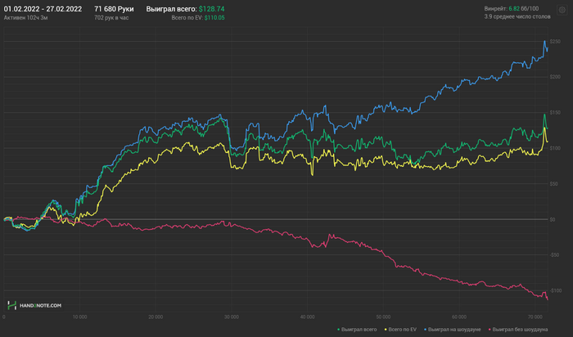Click the total winnings value $128.74

click(211, 9)
